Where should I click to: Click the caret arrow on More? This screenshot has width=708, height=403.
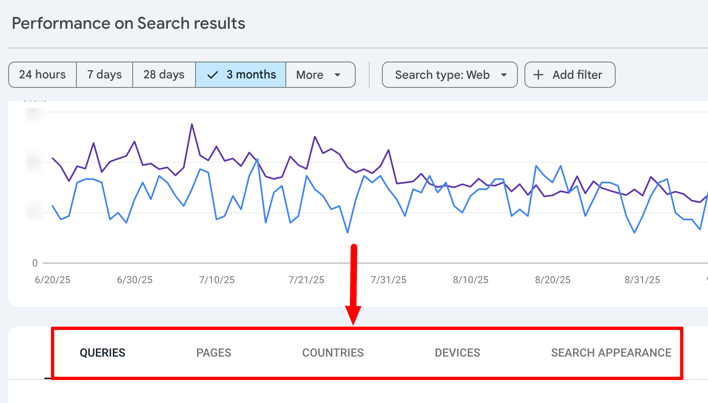tap(338, 75)
